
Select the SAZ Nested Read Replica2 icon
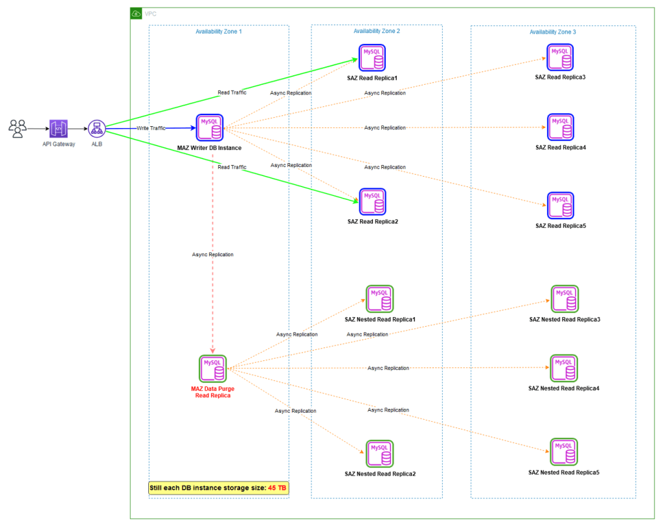(379, 454)
